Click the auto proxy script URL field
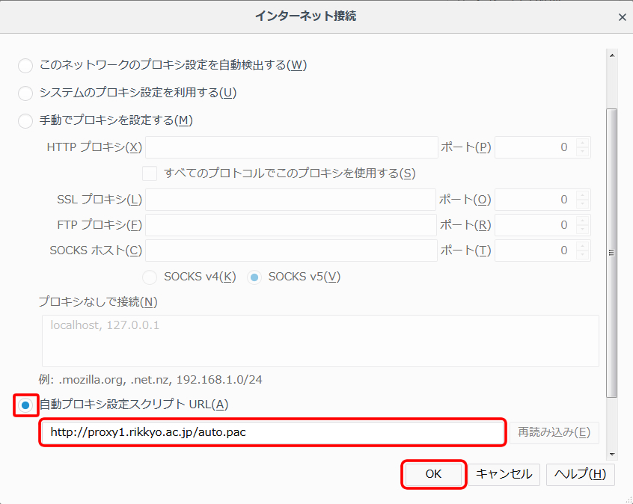Viewport: 633px width, 504px height. tap(272, 432)
